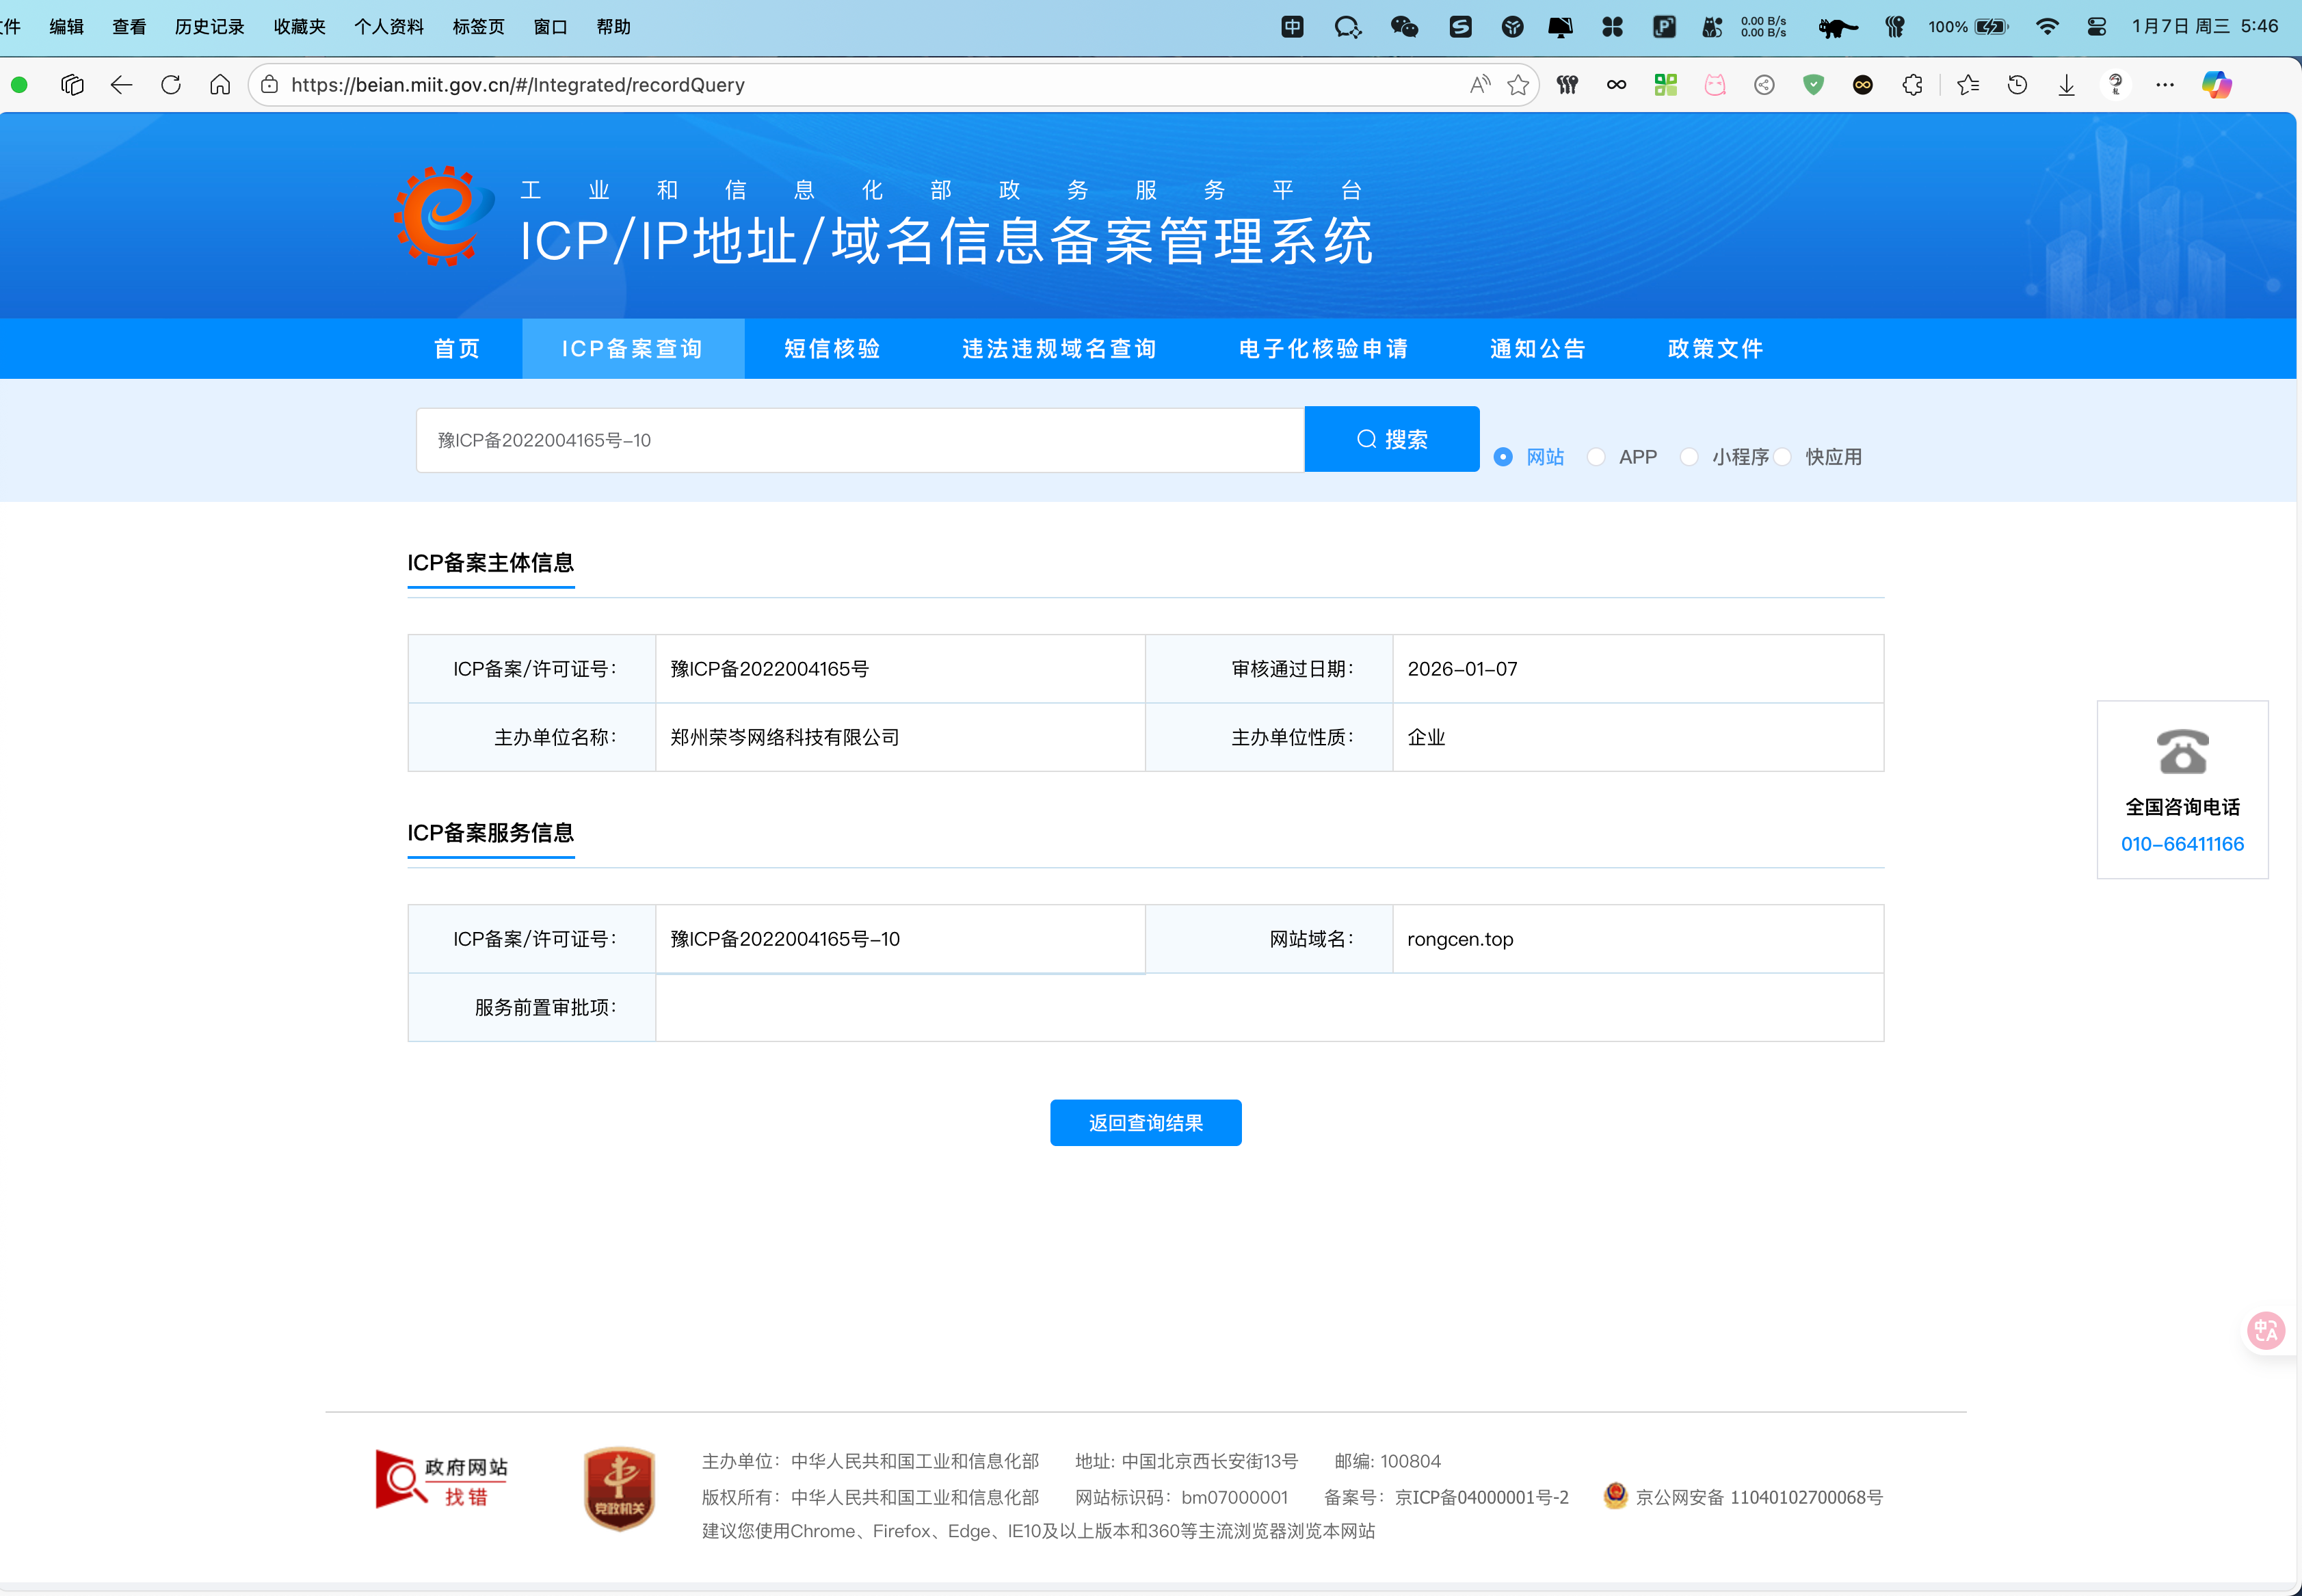Choose the 快应用 radio option
Image resolution: width=2302 pixels, height=1596 pixels.
pos(1782,457)
